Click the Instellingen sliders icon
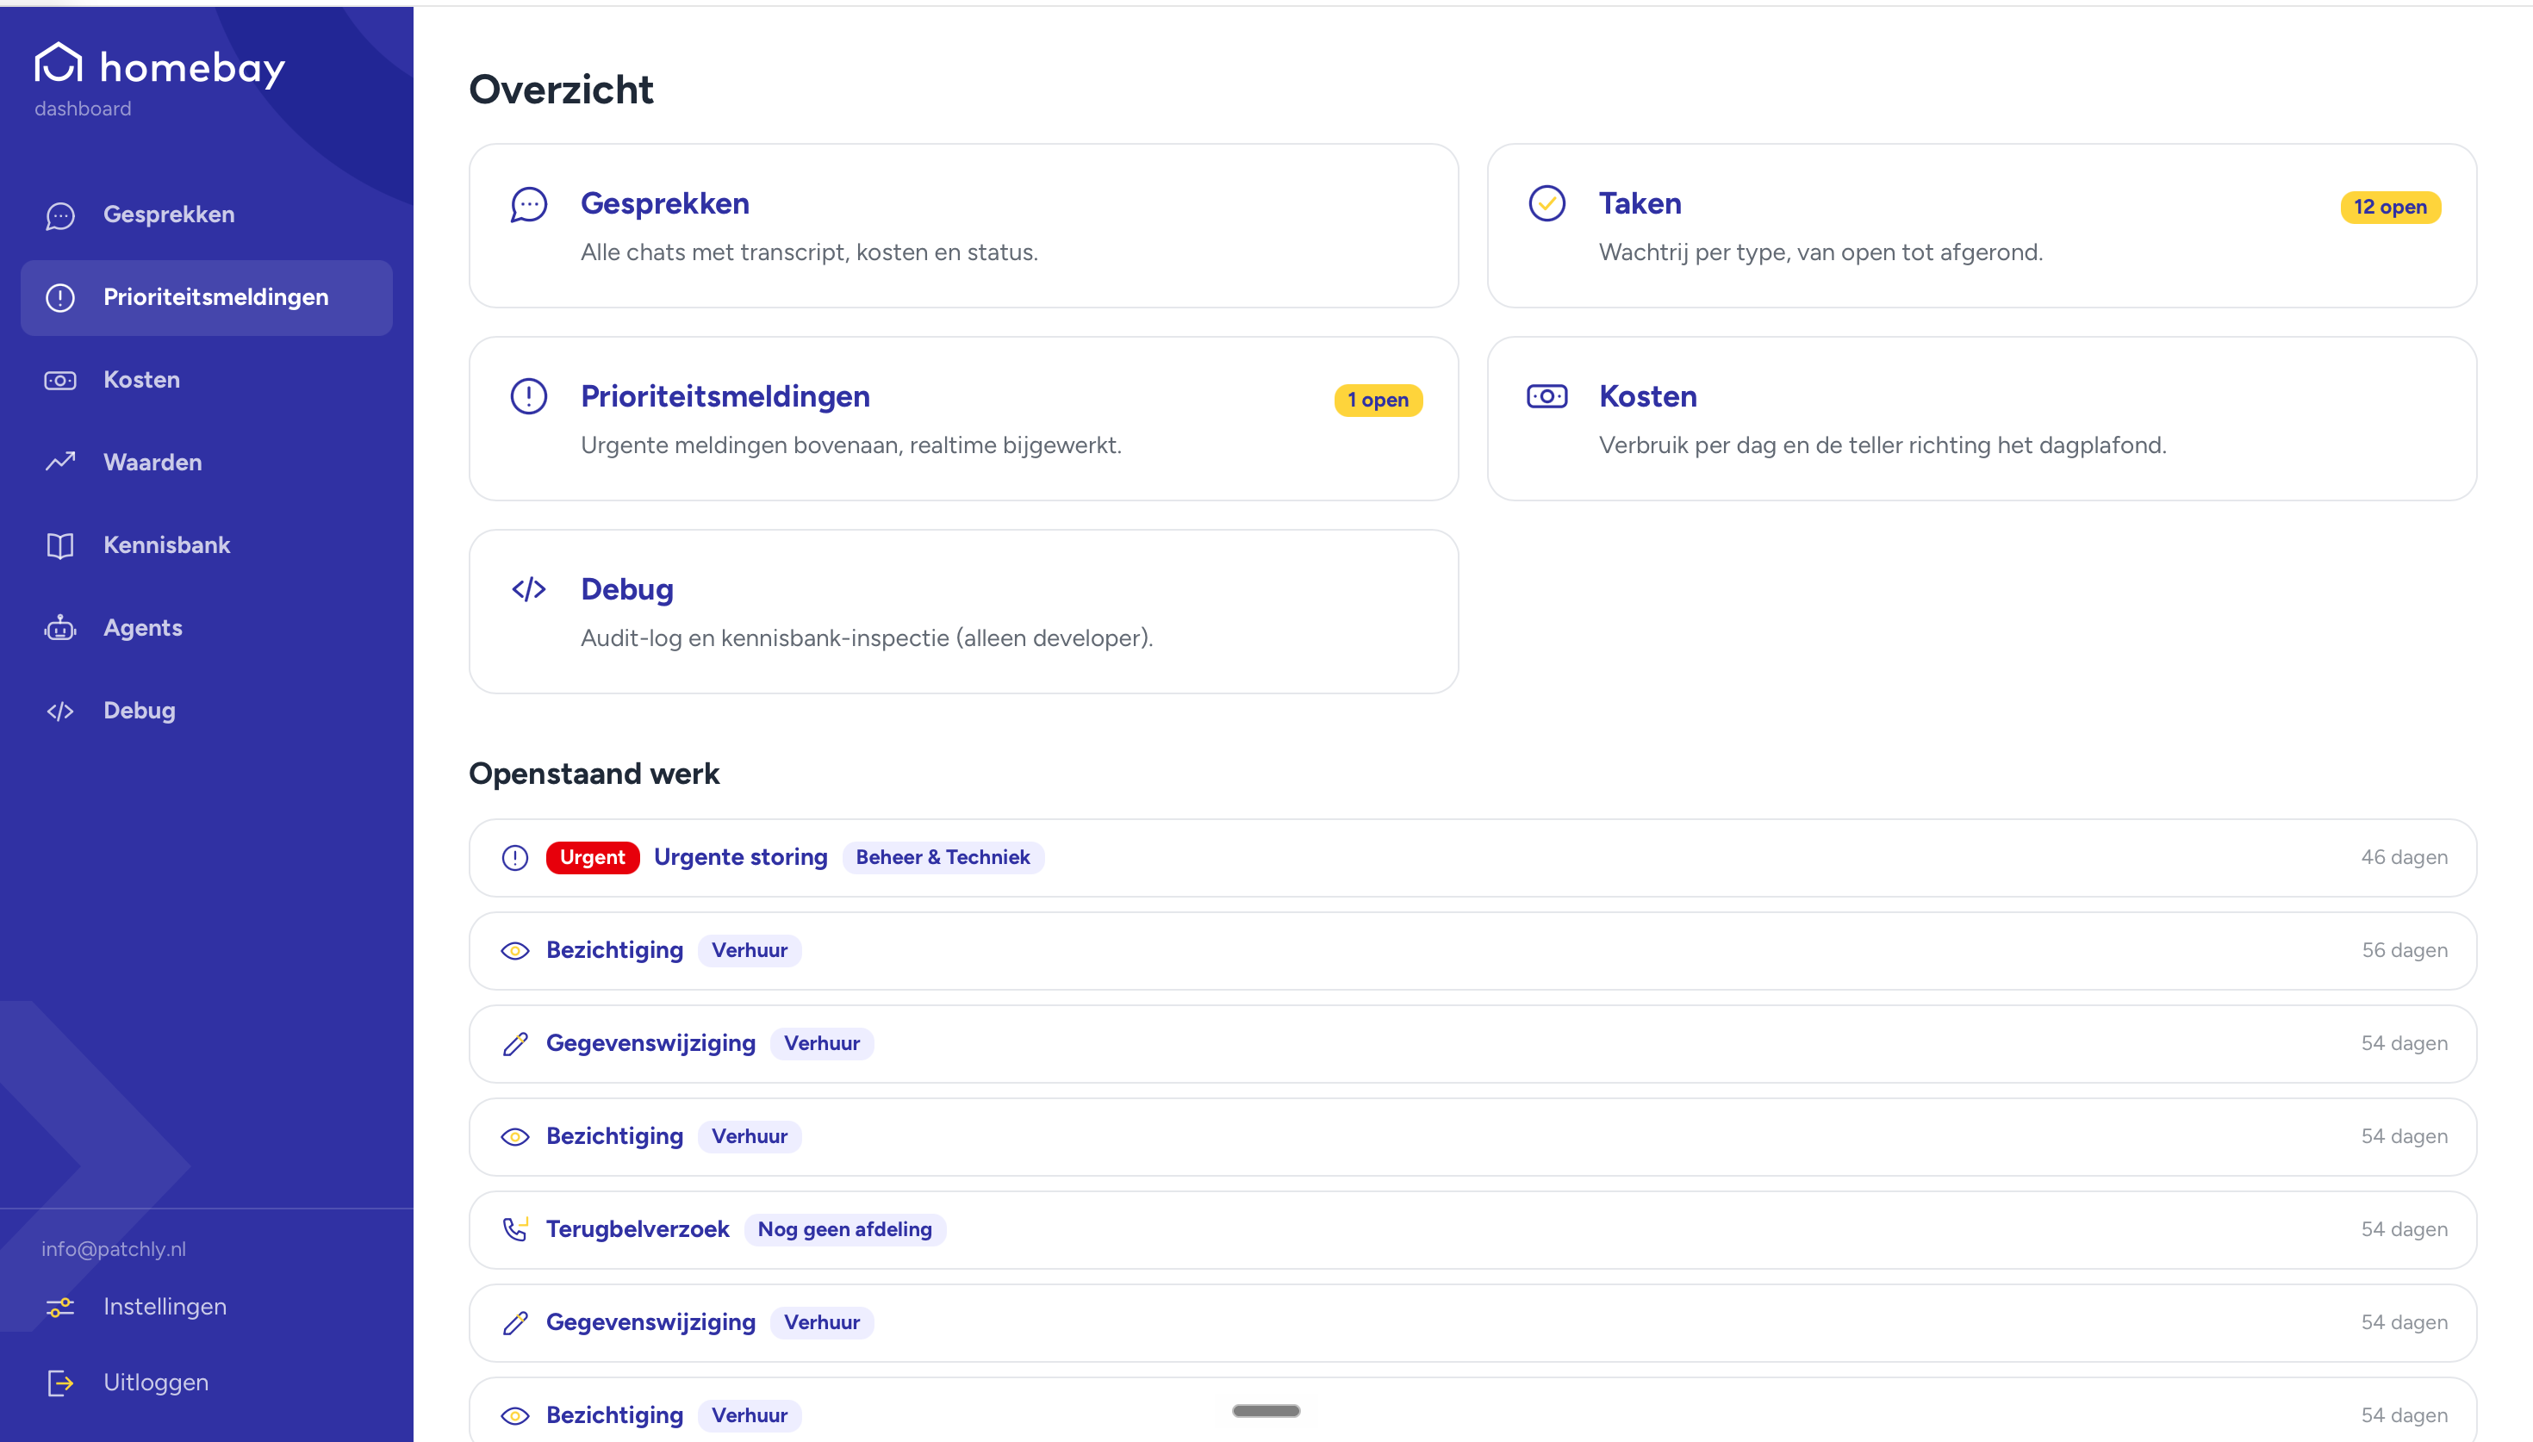2533x1442 pixels. click(60, 1308)
